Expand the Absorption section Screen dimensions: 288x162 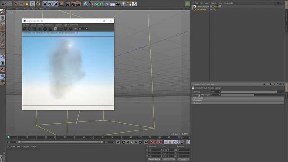point(238,98)
